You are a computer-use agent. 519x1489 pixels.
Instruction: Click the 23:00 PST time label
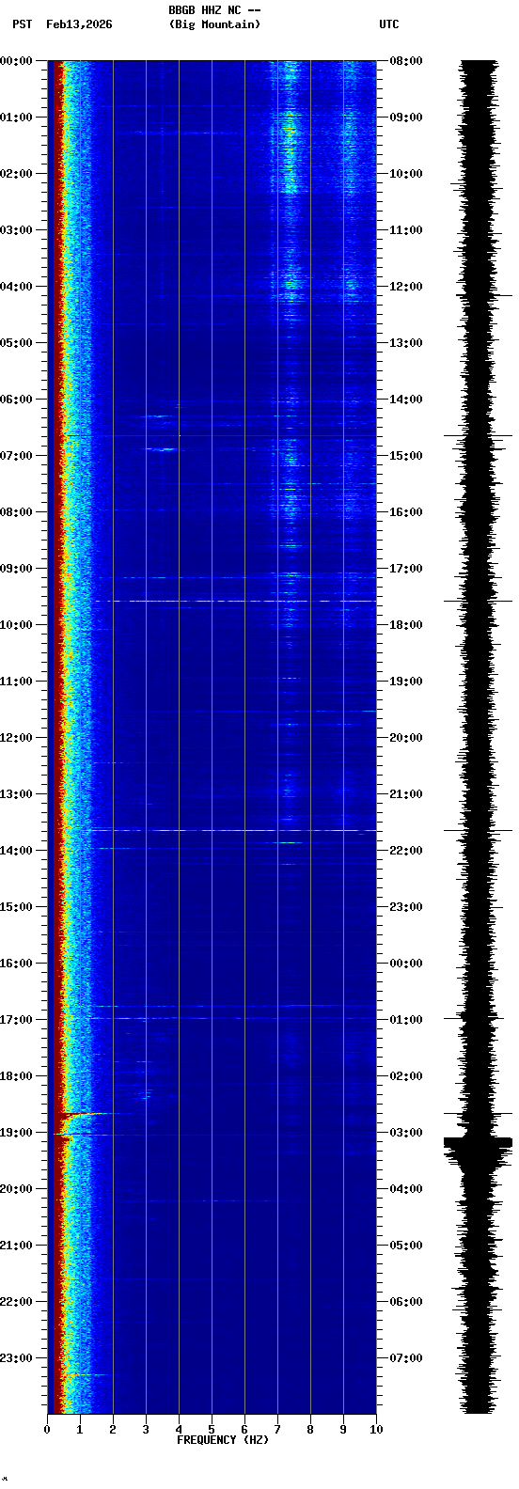pyautogui.click(x=17, y=1358)
